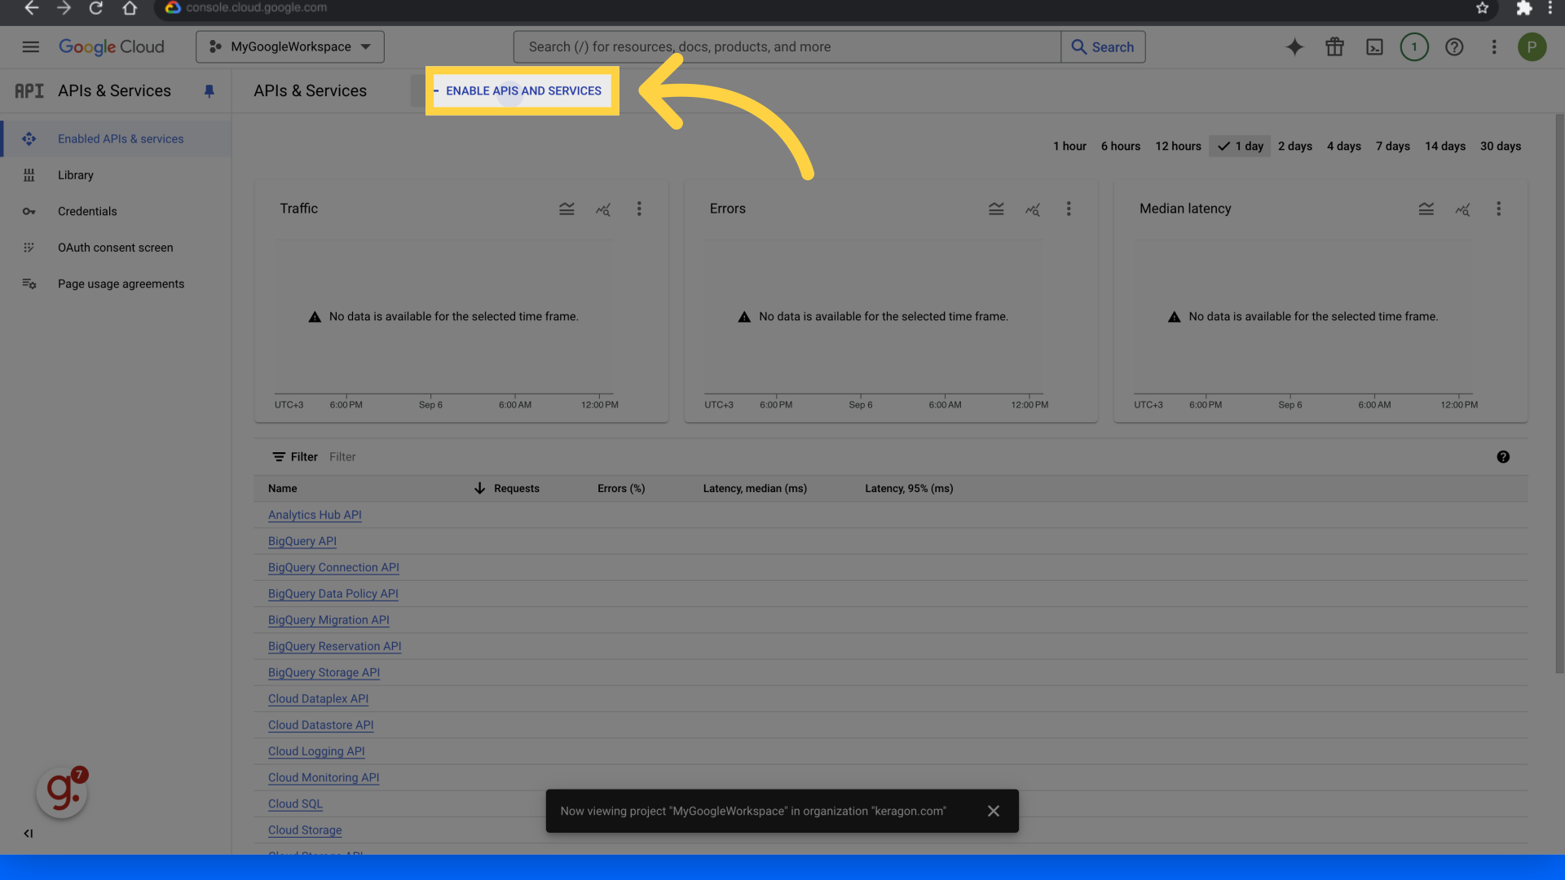Click the Search button

[x=1103, y=46]
